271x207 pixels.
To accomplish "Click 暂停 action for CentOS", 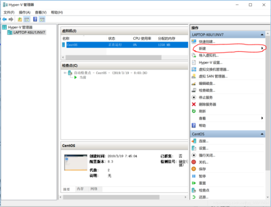I will (x=202, y=176).
